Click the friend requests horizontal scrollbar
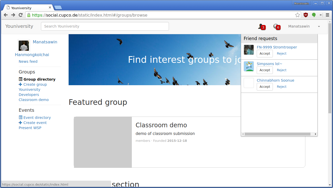333x188 pixels. [277, 134]
